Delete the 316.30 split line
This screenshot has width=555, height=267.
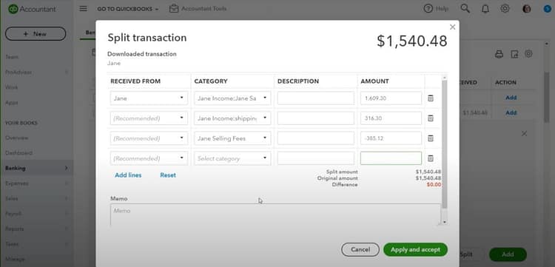pyautogui.click(x=431, y=118)
